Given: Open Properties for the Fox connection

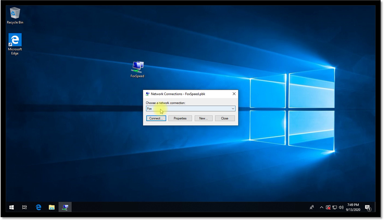Looking at the screenshot, I should pyautogui.click(x=180, y=119).
